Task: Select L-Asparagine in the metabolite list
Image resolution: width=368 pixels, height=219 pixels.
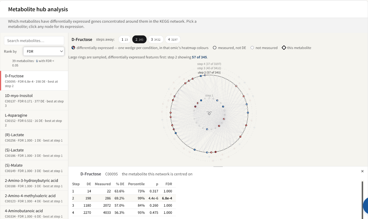Action: [x=34, y=120]
